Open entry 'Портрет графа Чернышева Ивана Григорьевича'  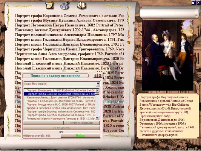click(x=69, y=49)
